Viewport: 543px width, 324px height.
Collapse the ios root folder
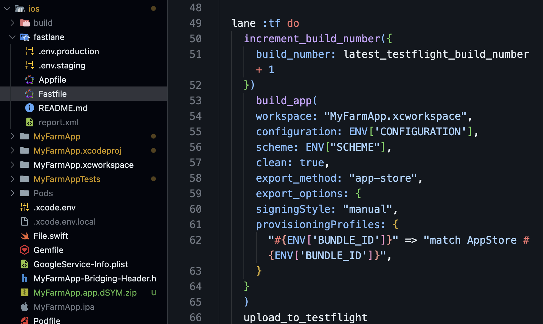pos(7,9)
